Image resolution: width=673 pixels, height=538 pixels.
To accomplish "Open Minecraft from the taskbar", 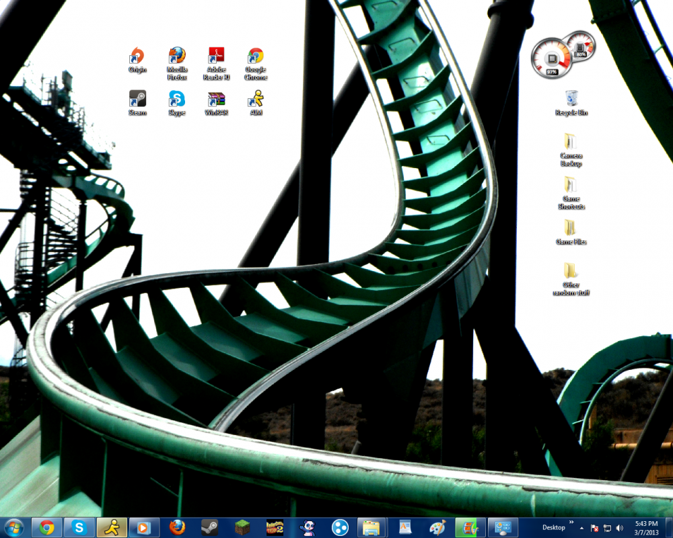I will (x=242, y=527).
